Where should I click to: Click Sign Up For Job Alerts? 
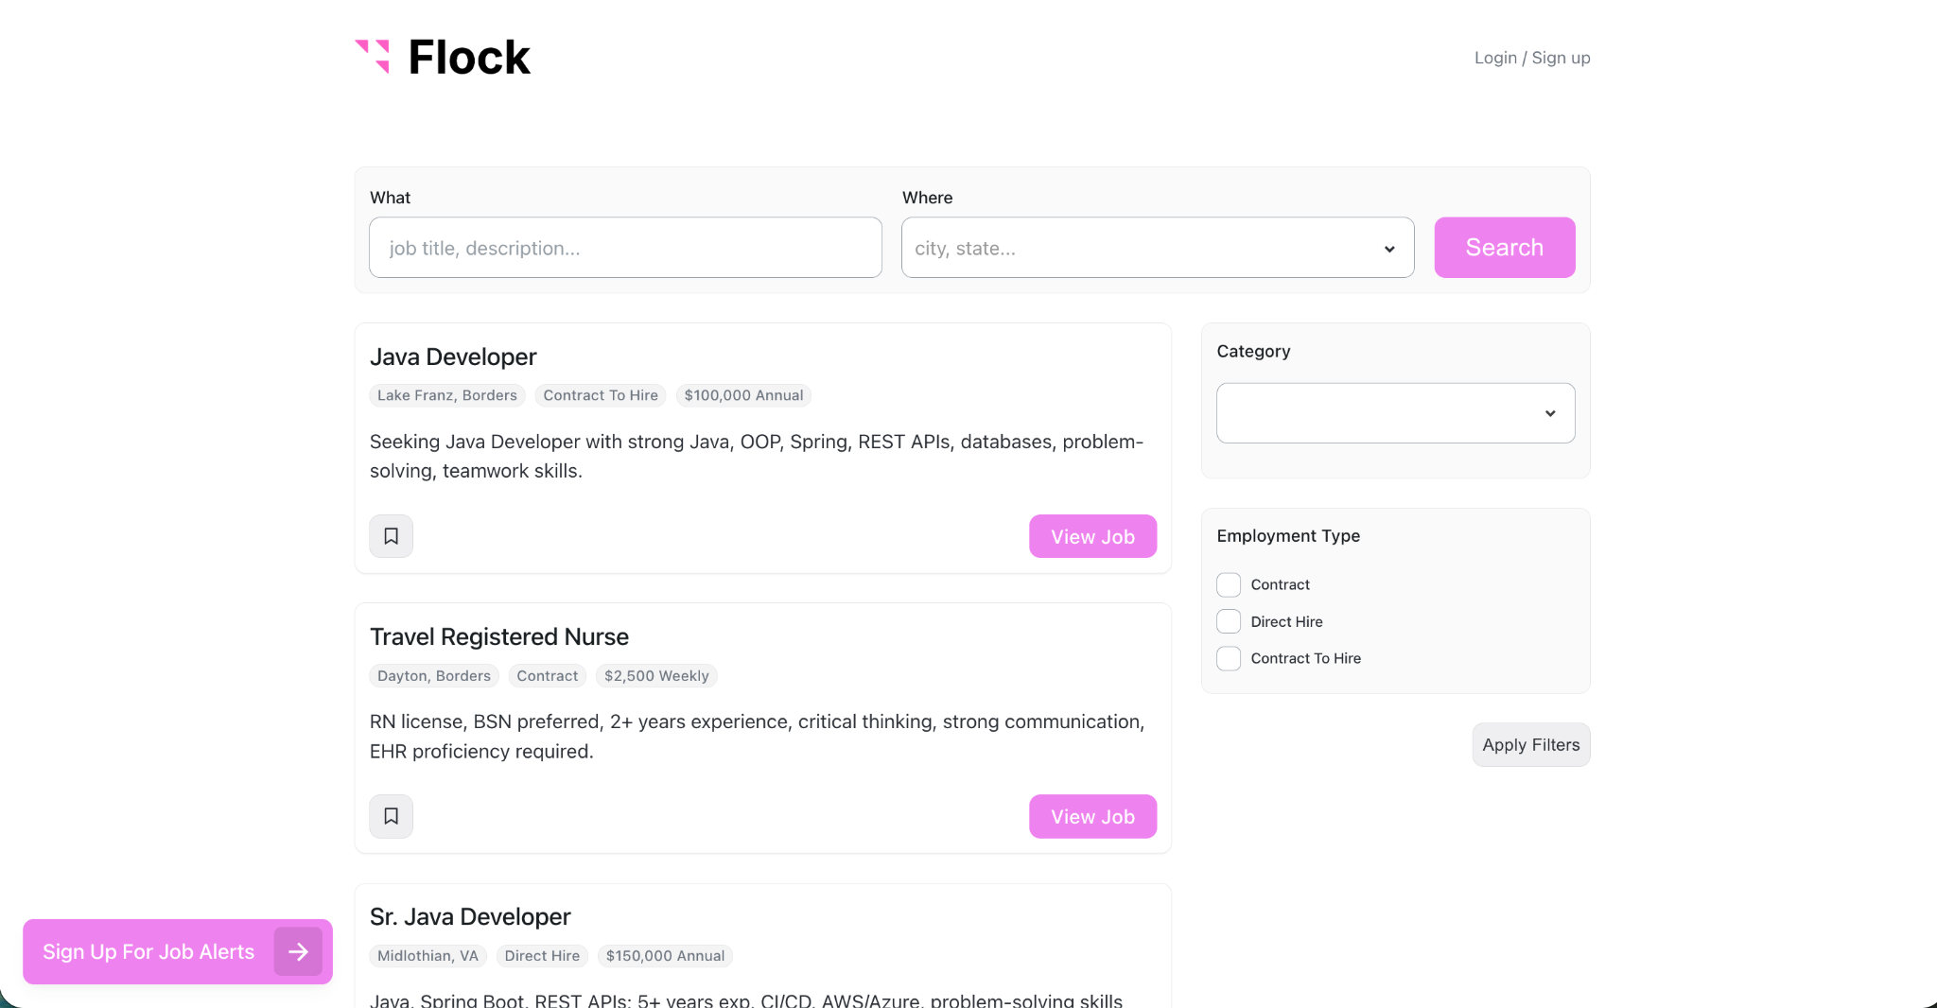pyautogui.click(x=148, y=951)
